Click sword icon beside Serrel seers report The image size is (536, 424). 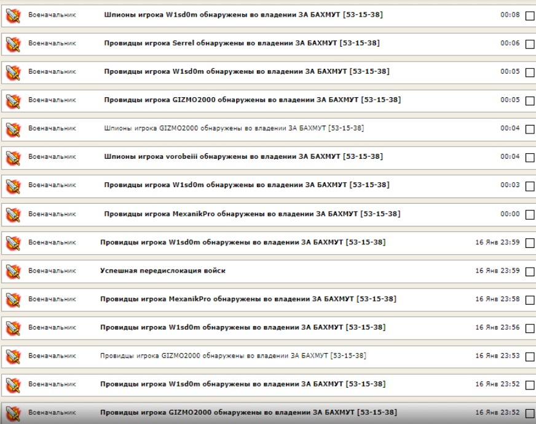click(x=14, y=44)
